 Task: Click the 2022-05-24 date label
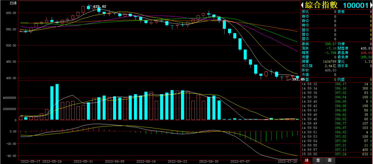(x=51, y=161)
